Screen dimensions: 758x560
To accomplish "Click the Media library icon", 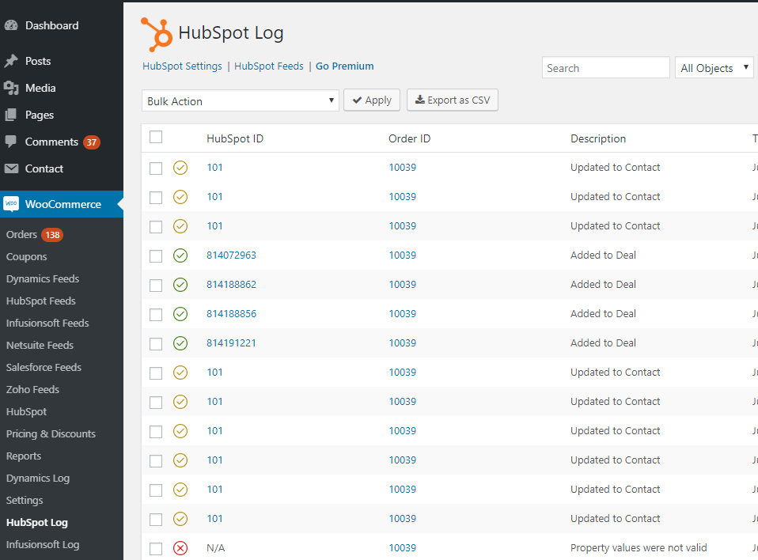I will click(x=11, y=88).
